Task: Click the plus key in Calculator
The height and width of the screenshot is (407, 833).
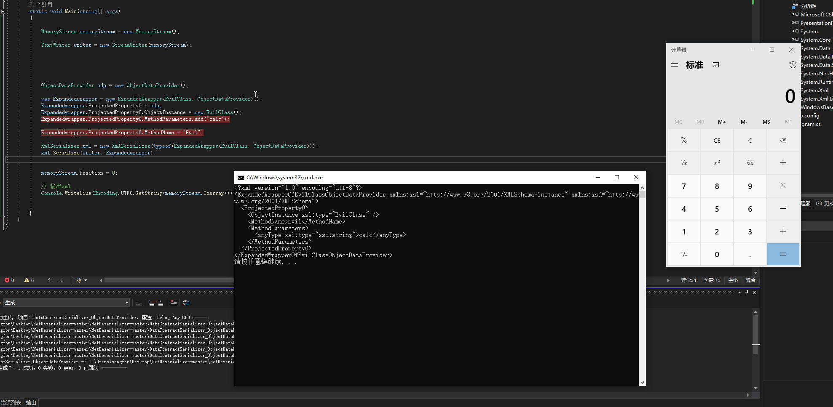Action: (x=783, y=231)
